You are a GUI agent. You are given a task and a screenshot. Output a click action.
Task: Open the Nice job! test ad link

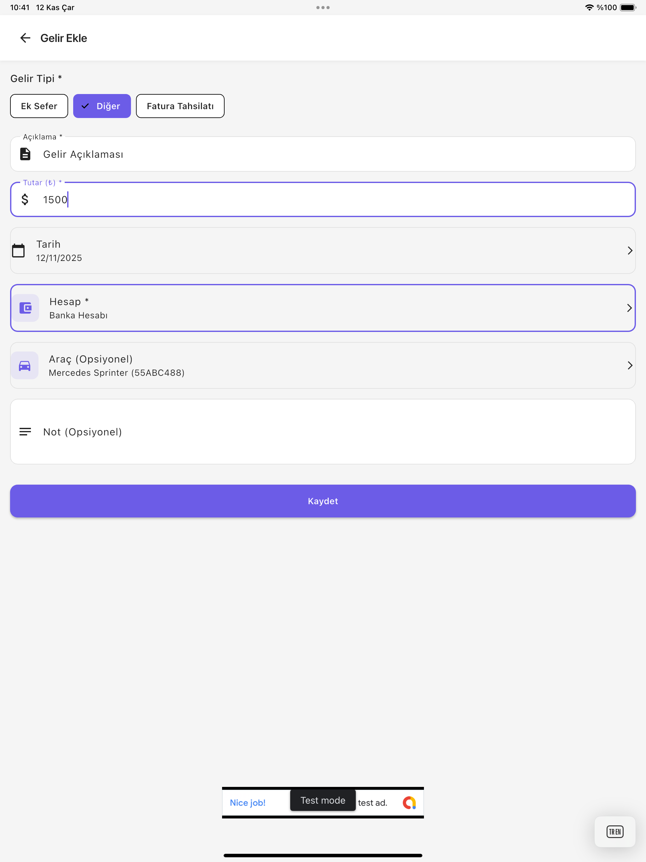(247, 803)
